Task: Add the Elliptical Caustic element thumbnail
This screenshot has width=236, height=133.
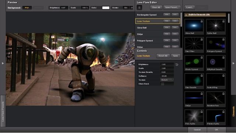Action: [x=216, y=63]
